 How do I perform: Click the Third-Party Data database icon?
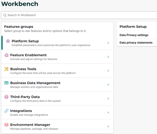(x=6, y=97)
